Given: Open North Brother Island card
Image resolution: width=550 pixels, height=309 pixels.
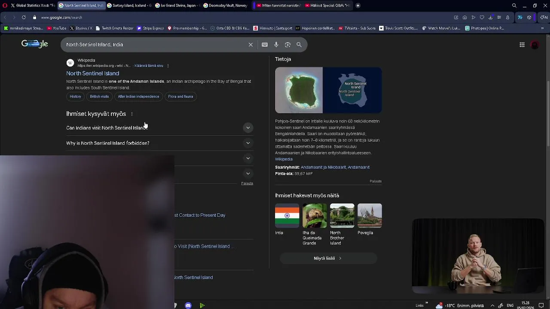Looking at the screenshot, I should 342,224.
